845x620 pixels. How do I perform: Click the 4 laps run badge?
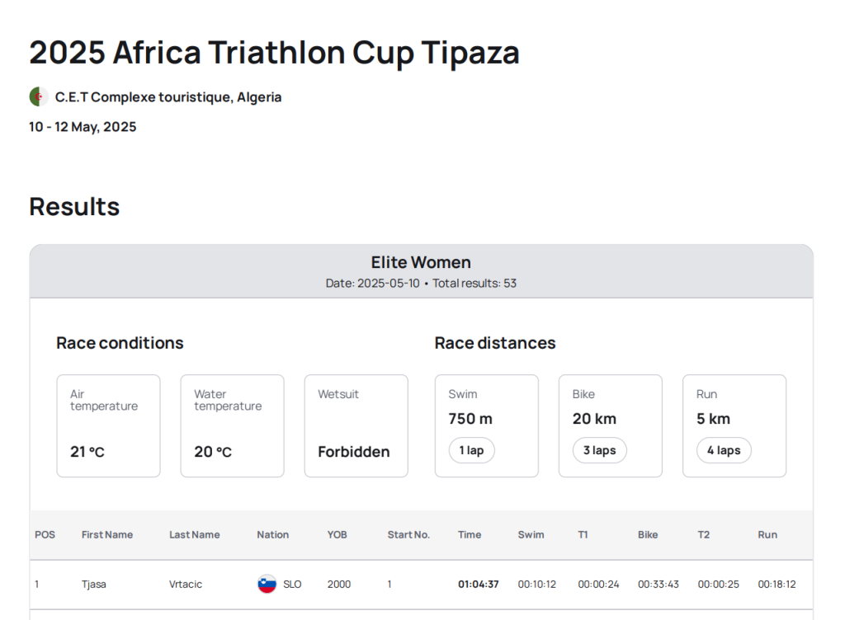(x=724, y=450)
